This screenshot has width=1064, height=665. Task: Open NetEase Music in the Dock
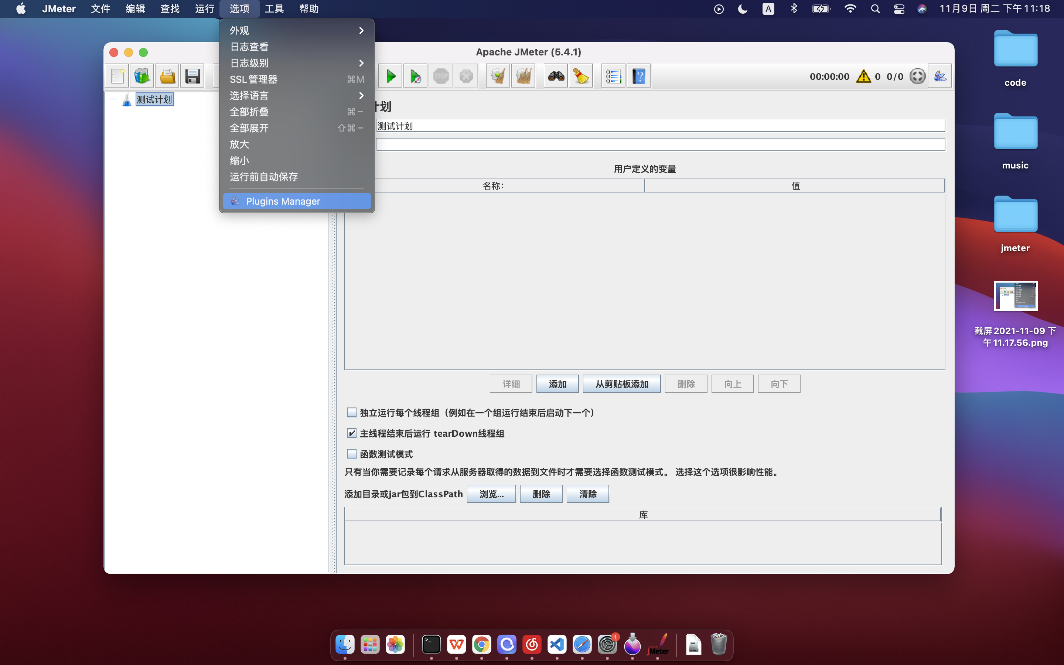532,645
